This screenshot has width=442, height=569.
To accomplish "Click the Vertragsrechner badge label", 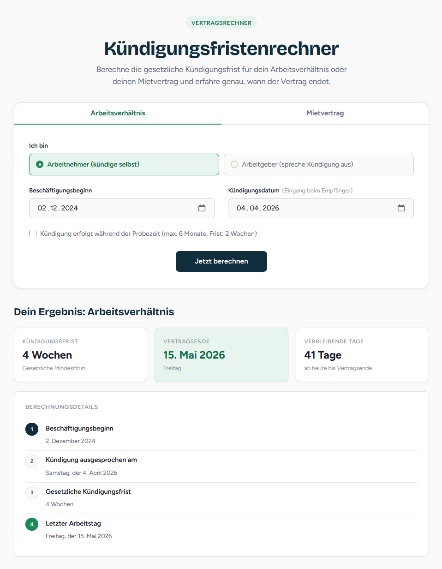I will (x=221, y=23).
